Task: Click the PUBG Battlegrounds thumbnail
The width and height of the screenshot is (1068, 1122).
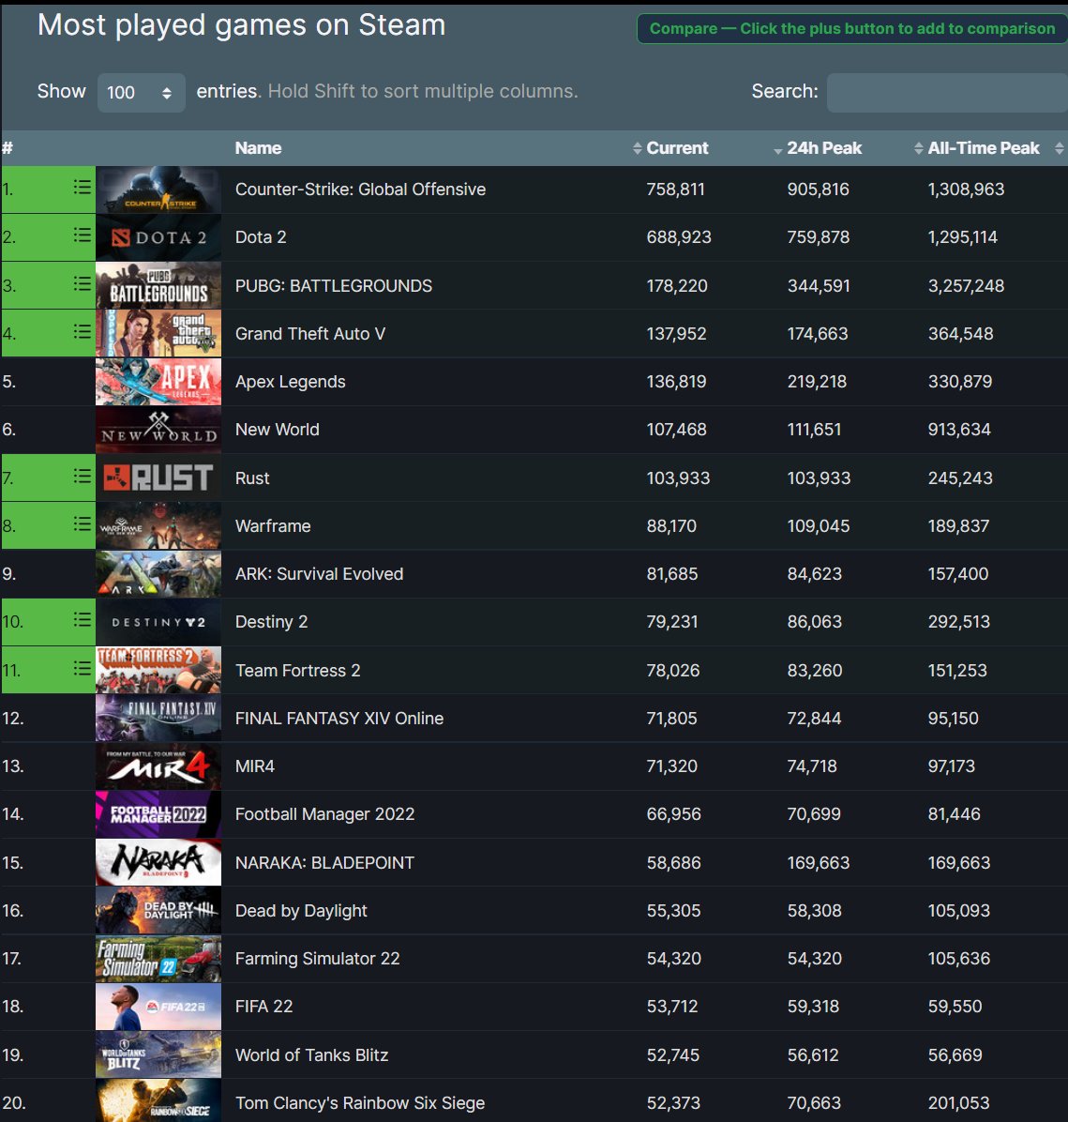Action: [x=158, y=285]
